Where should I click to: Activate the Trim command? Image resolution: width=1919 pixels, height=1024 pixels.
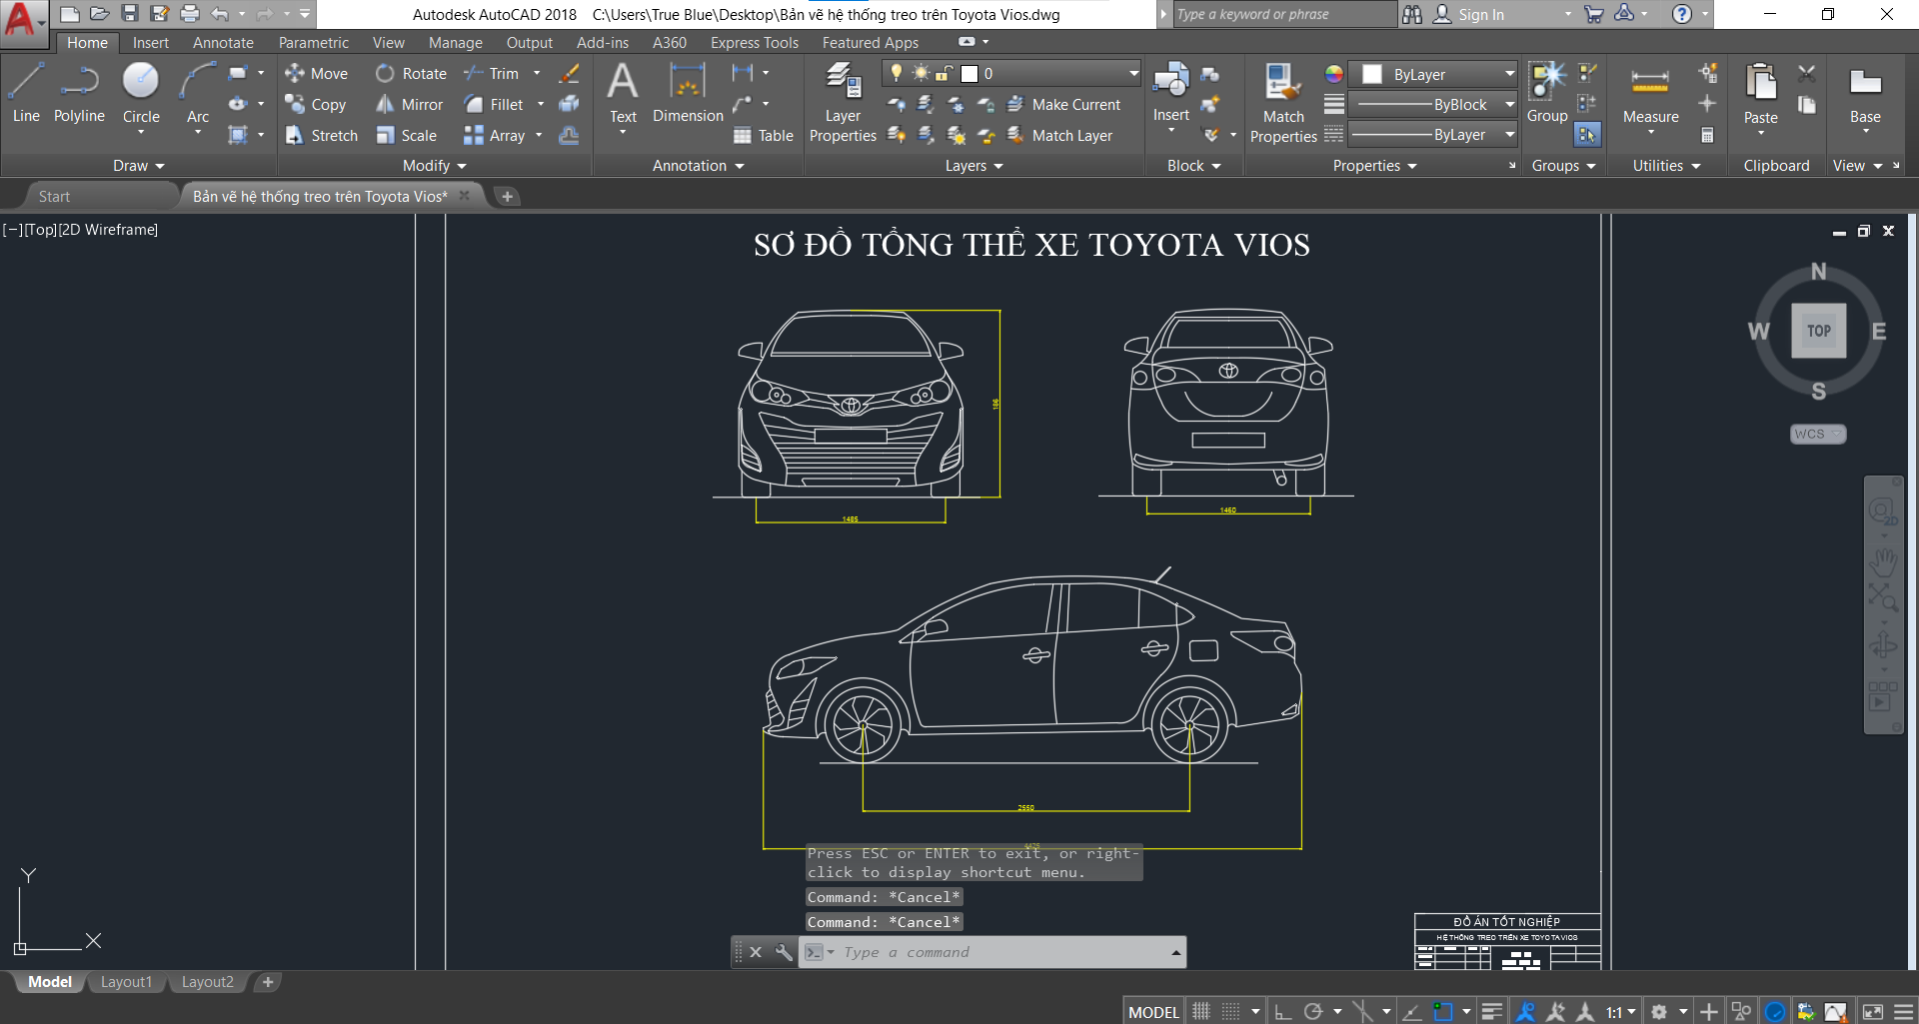492,73
